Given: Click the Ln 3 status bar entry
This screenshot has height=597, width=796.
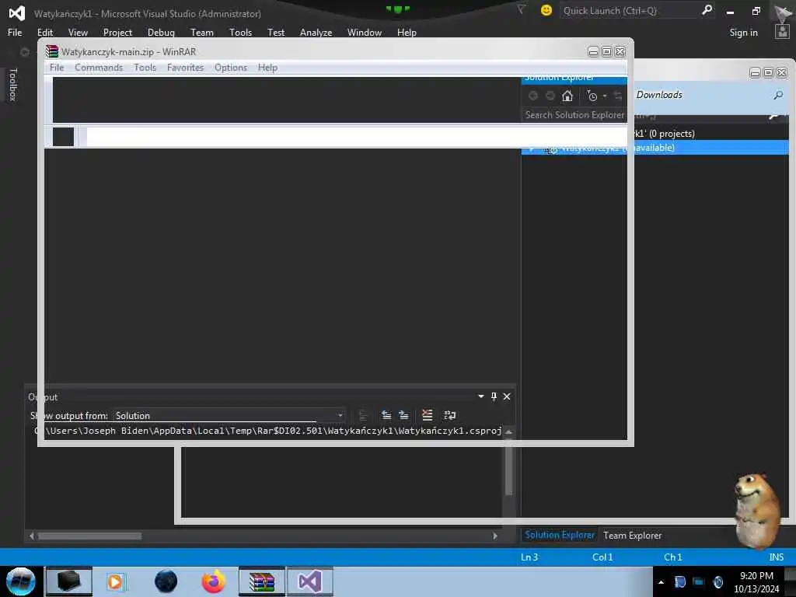Looking at the screenshot, I should tap(529, 557).
